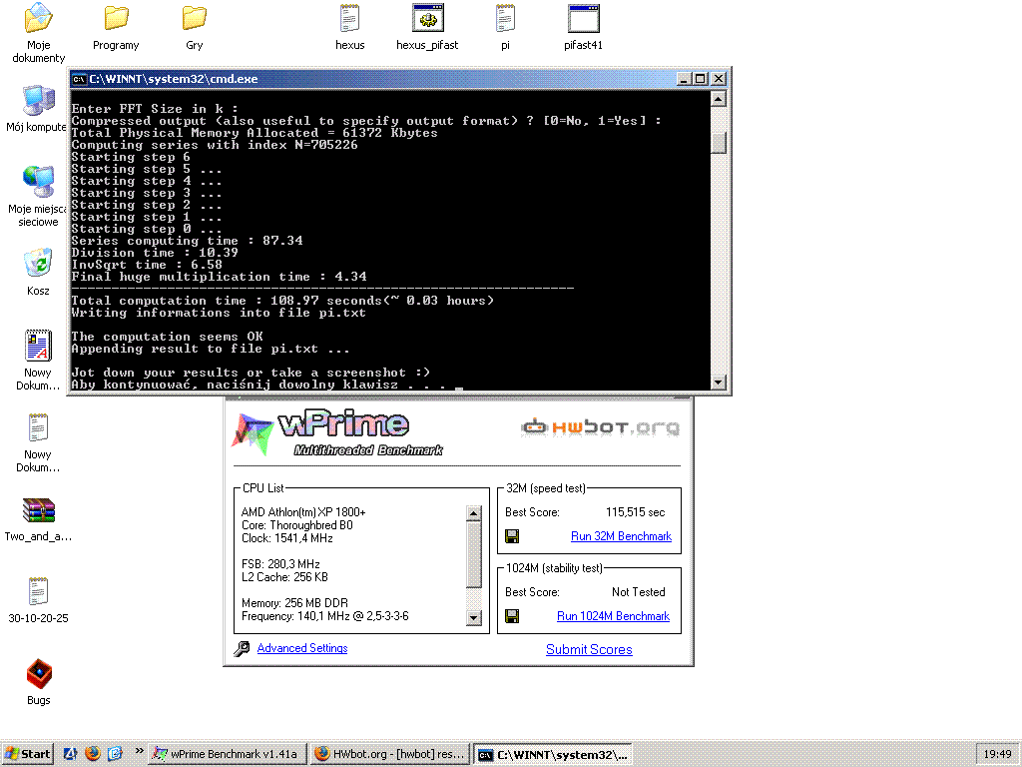Click the 'Not Tested' best score value
The width and height of the screenshot is (1022, 767).
(638, 592)
